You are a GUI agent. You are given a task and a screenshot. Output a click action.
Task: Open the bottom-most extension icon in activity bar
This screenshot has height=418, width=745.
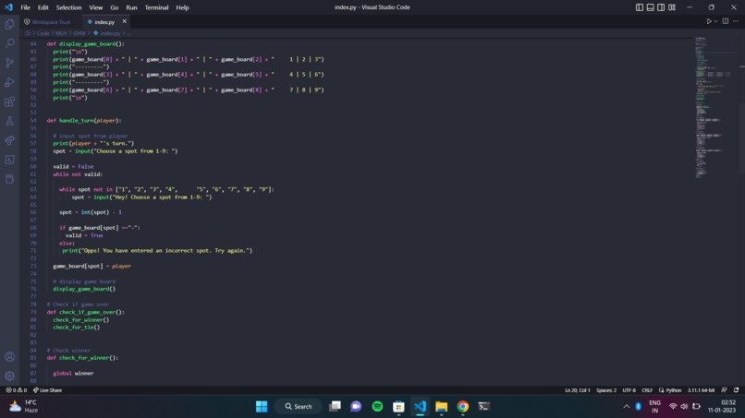[x=9, y=179]
